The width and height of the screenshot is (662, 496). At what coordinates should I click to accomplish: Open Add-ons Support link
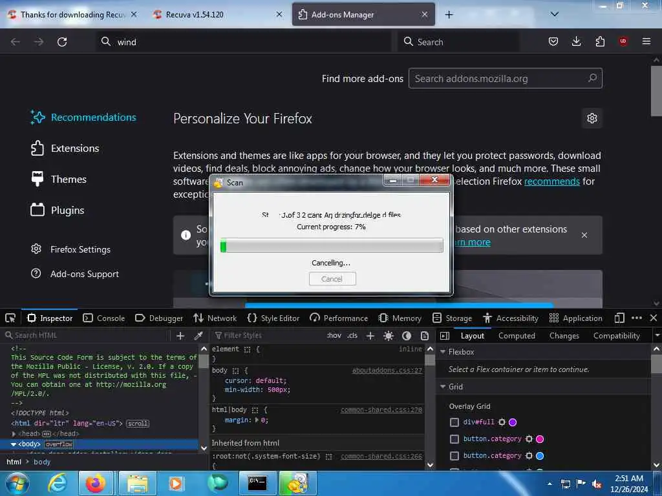[x=75, y=274]
